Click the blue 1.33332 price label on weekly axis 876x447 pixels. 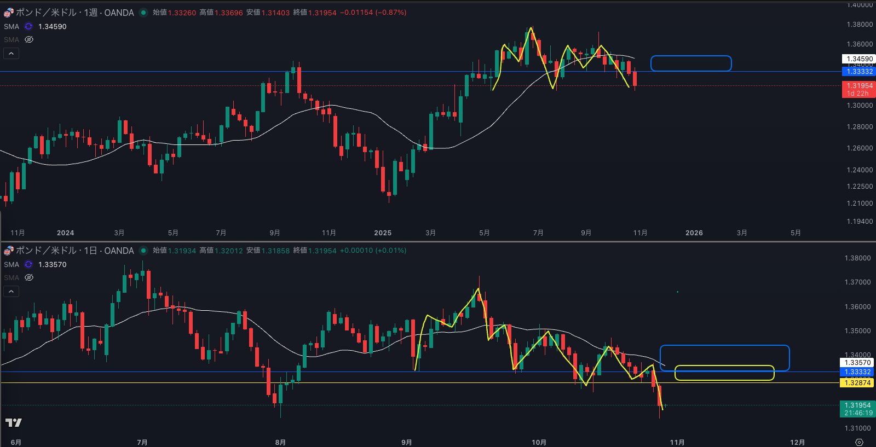tap(858, 72)
